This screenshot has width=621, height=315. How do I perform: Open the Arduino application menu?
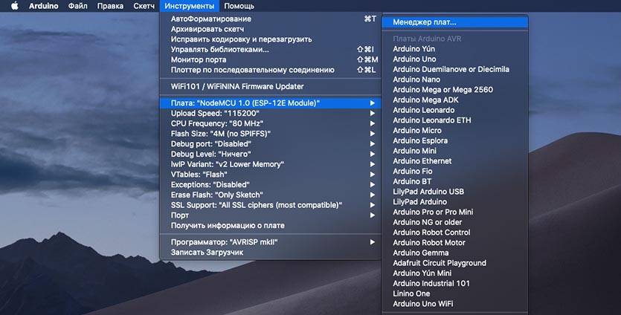coord(43,6)
